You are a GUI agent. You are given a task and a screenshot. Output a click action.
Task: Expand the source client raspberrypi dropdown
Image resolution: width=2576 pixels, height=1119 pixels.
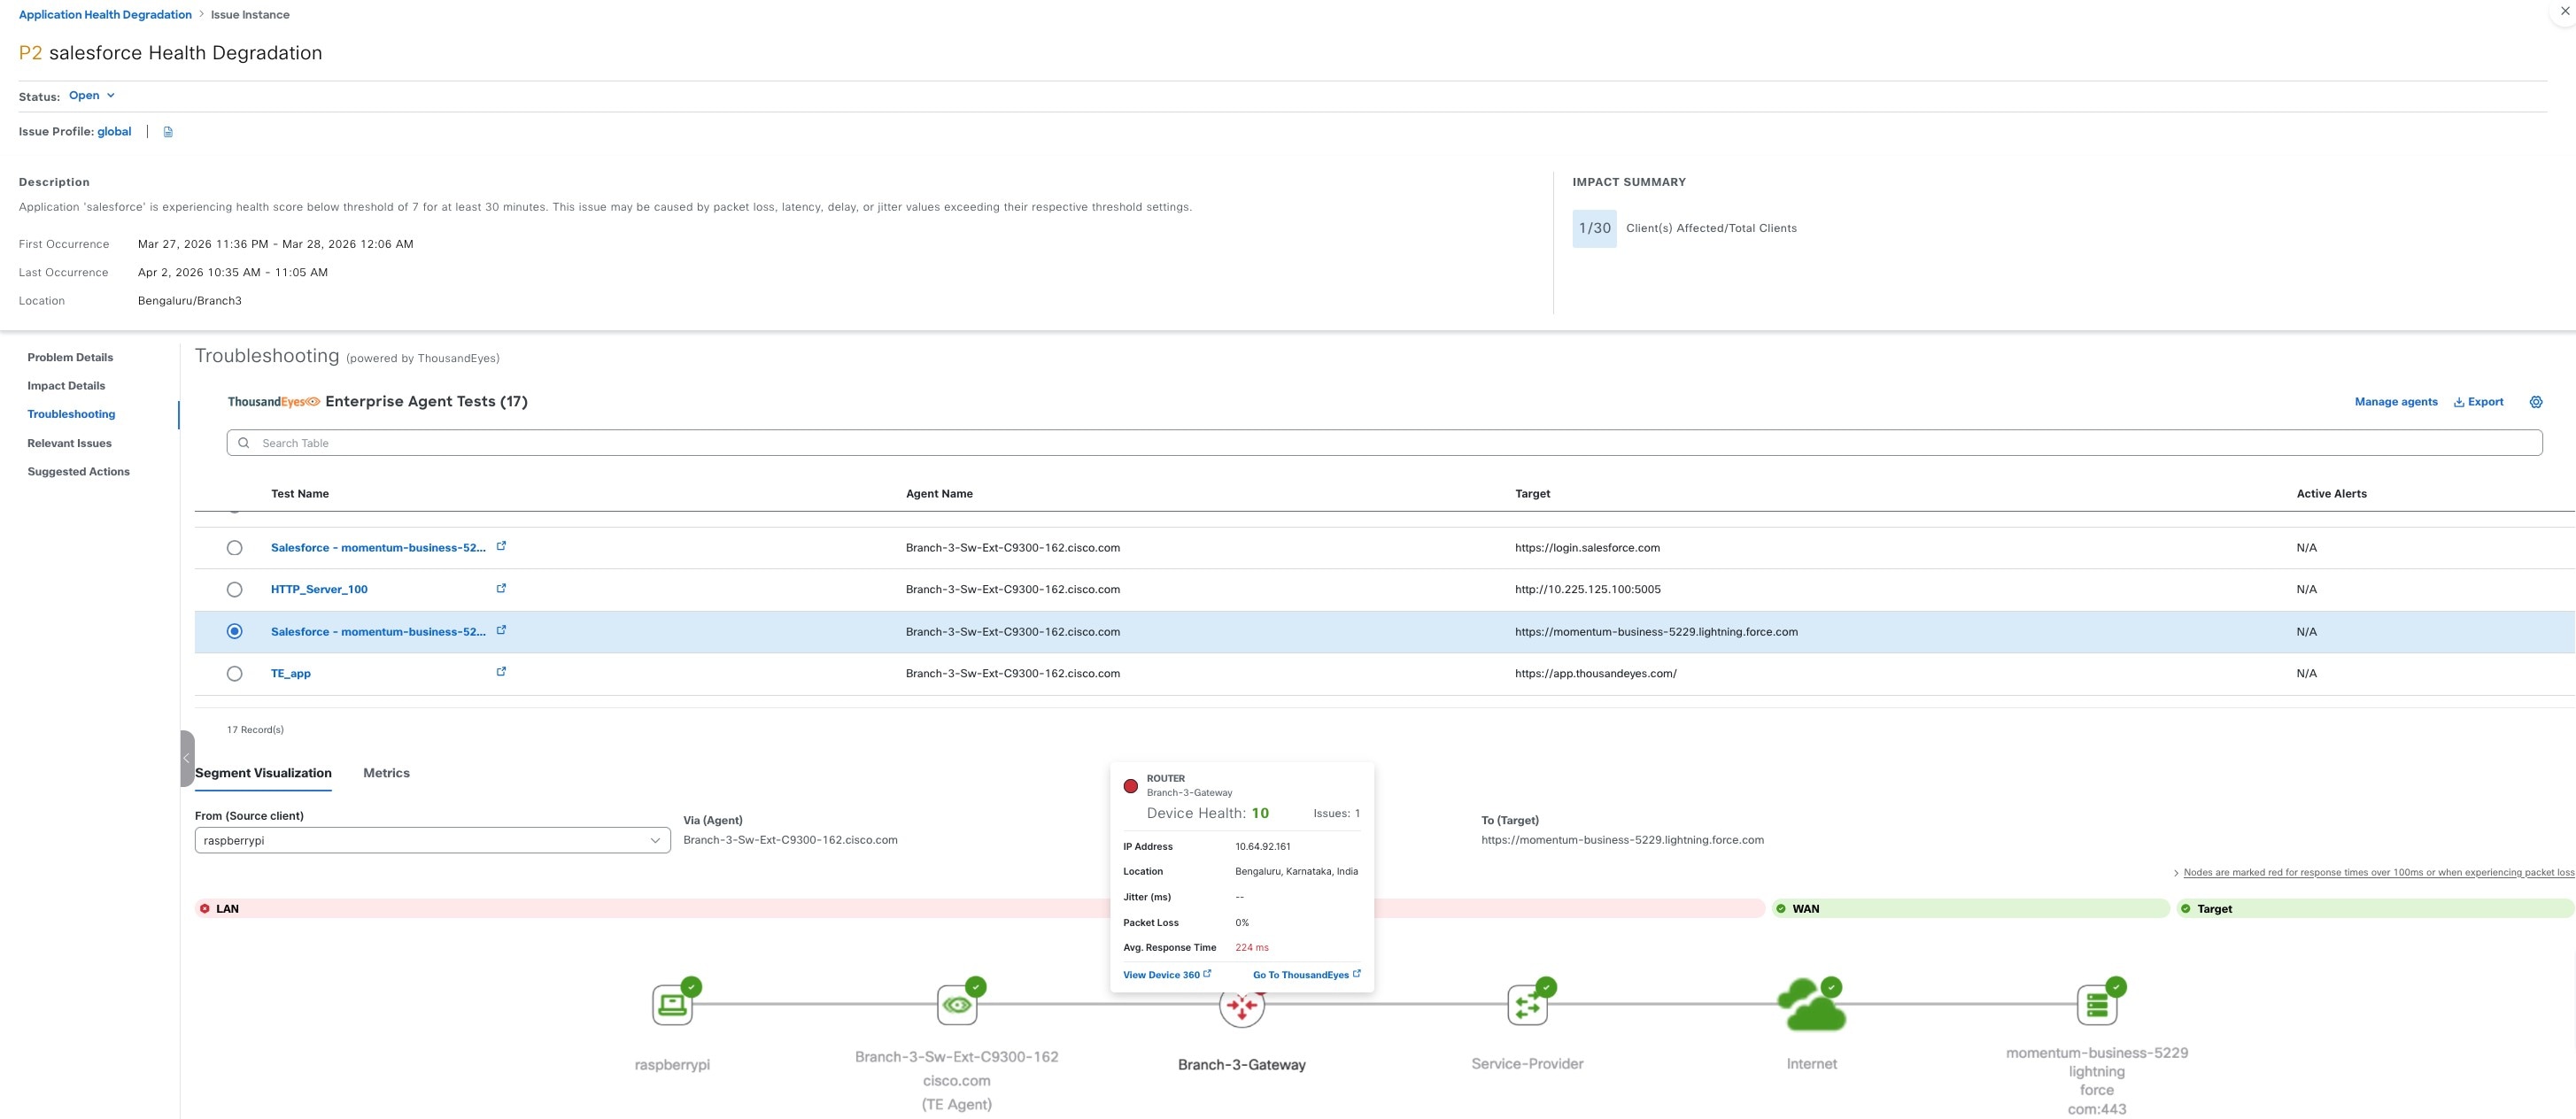click(x=432, y=840)
